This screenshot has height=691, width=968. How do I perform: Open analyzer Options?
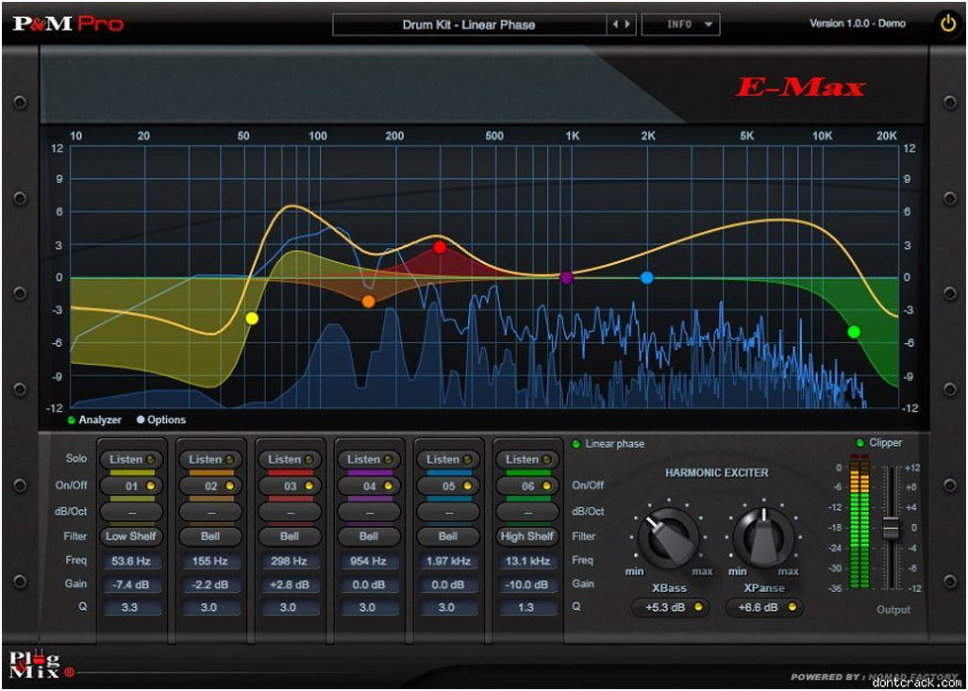pyautogui.click(x=161, y=420)
